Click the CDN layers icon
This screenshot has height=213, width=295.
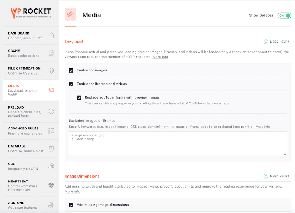point(52,166)
